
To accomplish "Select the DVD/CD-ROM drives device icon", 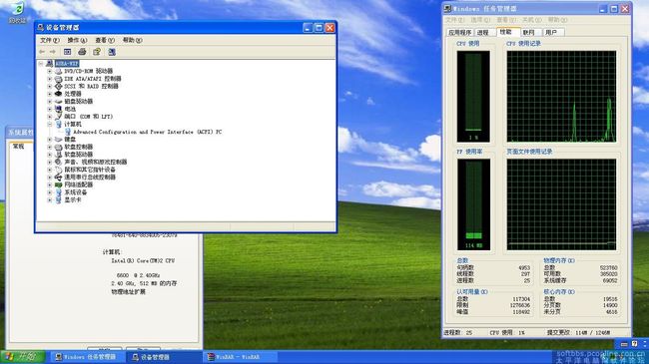I will coord(58,71).
